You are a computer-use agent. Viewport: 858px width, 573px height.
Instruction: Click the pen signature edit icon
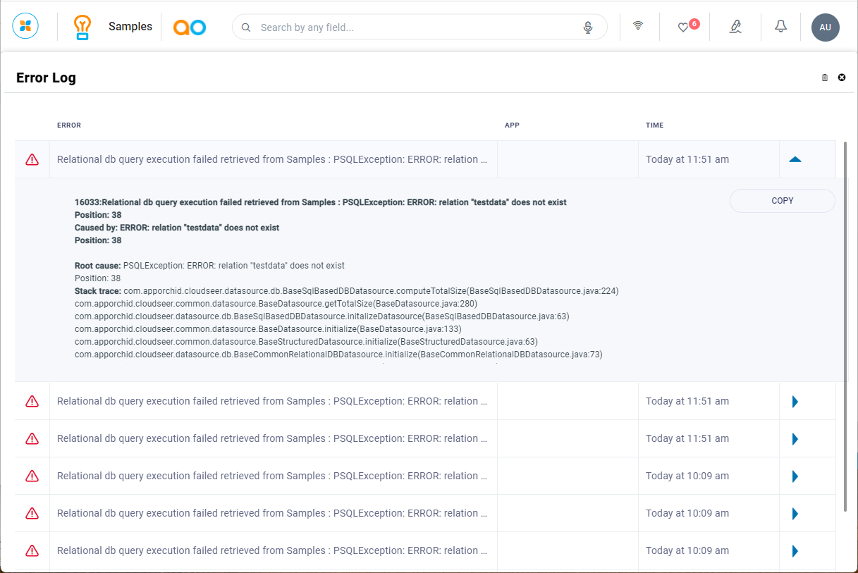click(x=735, y=27)
